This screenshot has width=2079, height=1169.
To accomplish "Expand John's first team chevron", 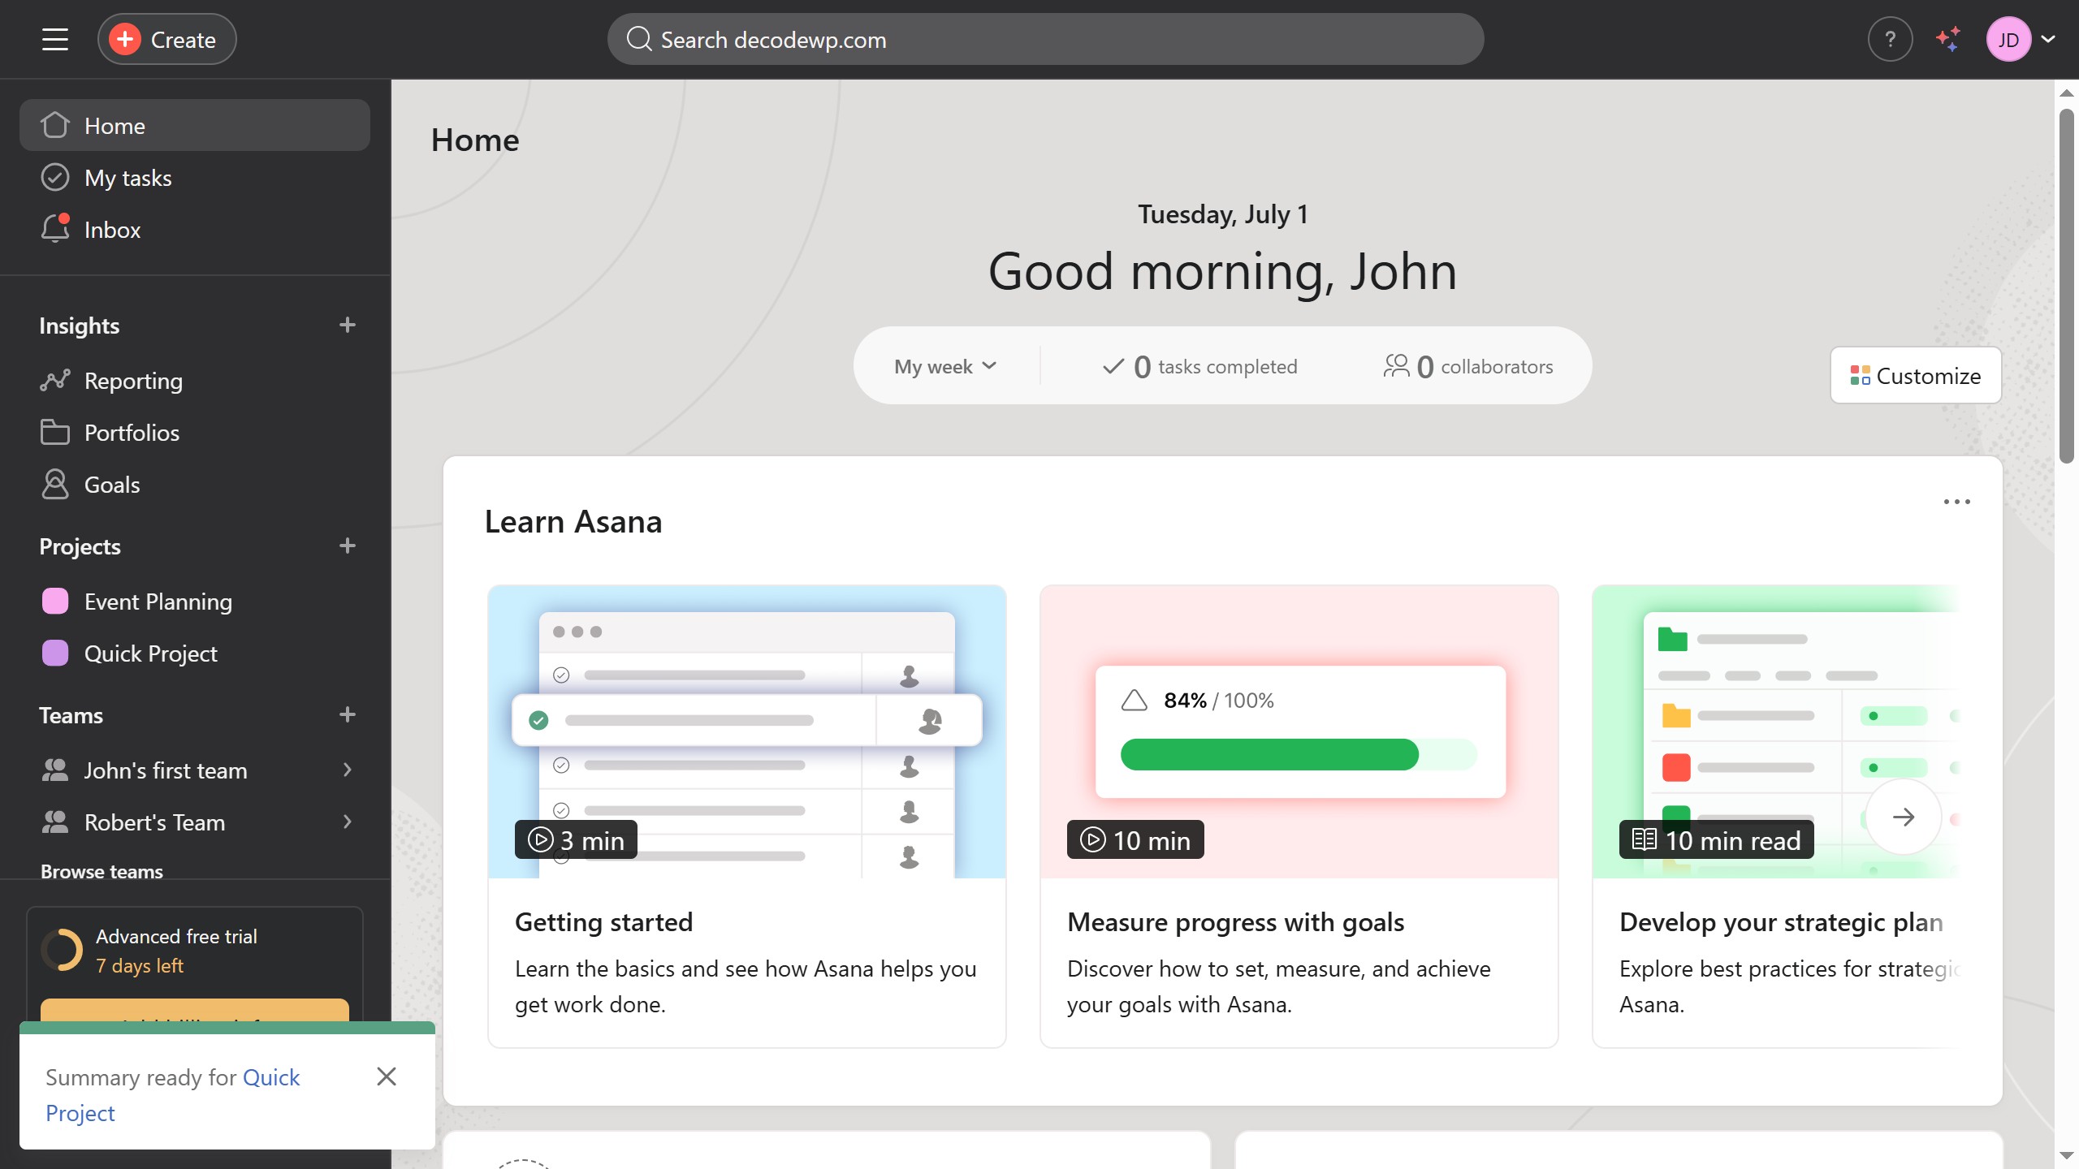I will [347, 770].
